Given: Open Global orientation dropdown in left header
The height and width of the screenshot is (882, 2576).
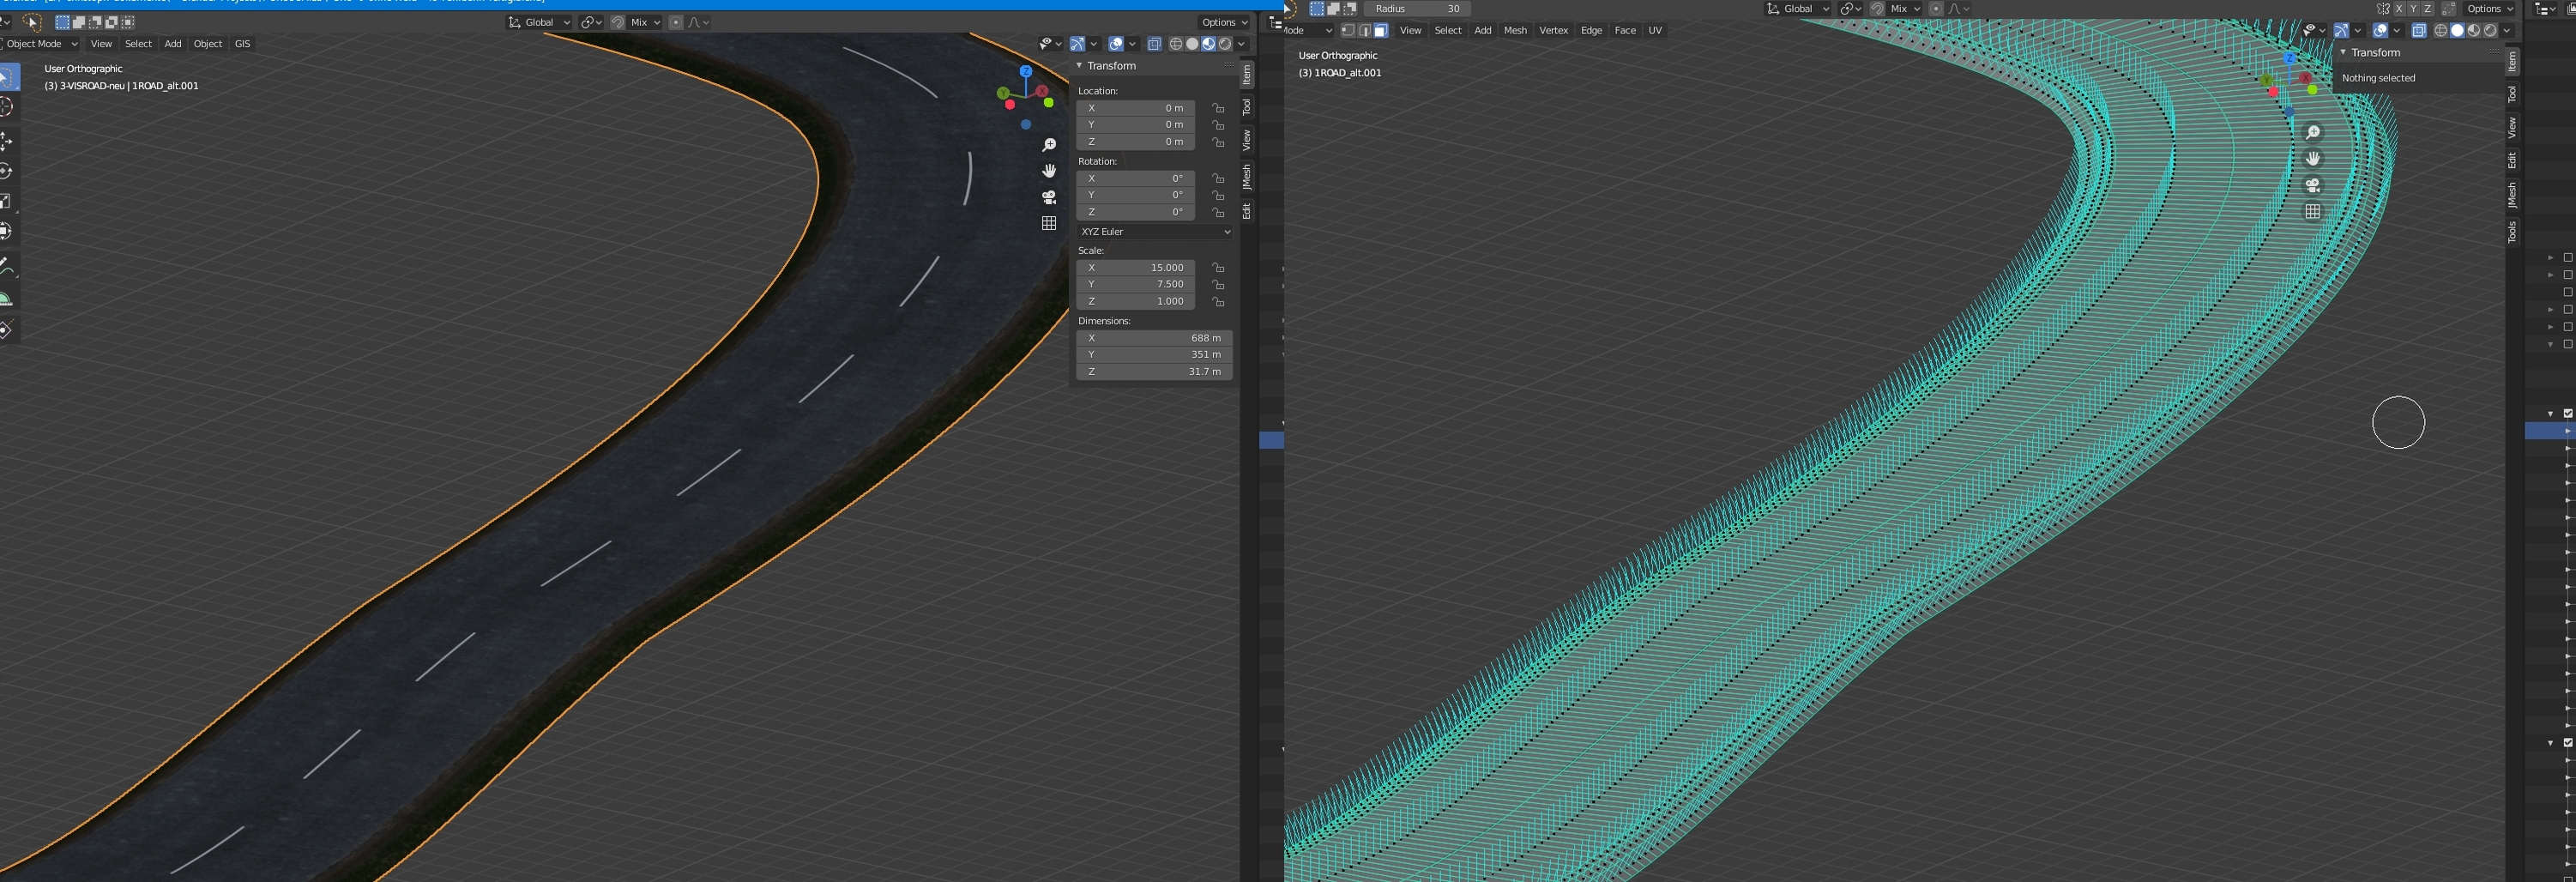Looking at the screenshot, I should pyautogui.click(x=539, y=22).
